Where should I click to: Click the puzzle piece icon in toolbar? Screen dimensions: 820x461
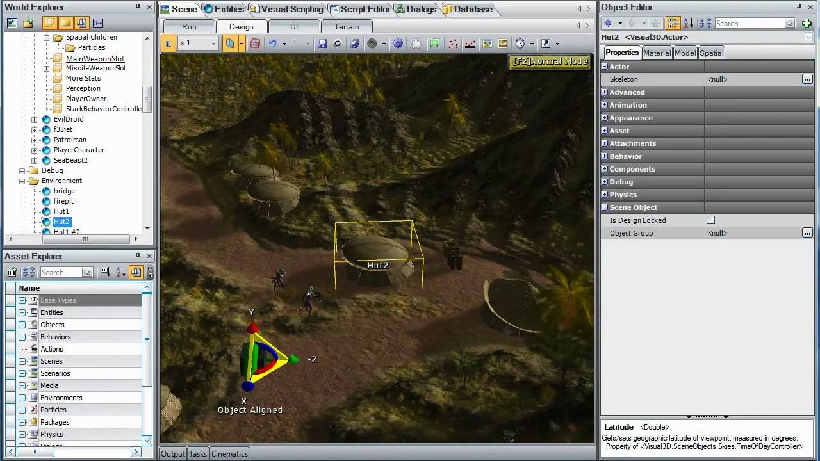[x=416, y=44]
